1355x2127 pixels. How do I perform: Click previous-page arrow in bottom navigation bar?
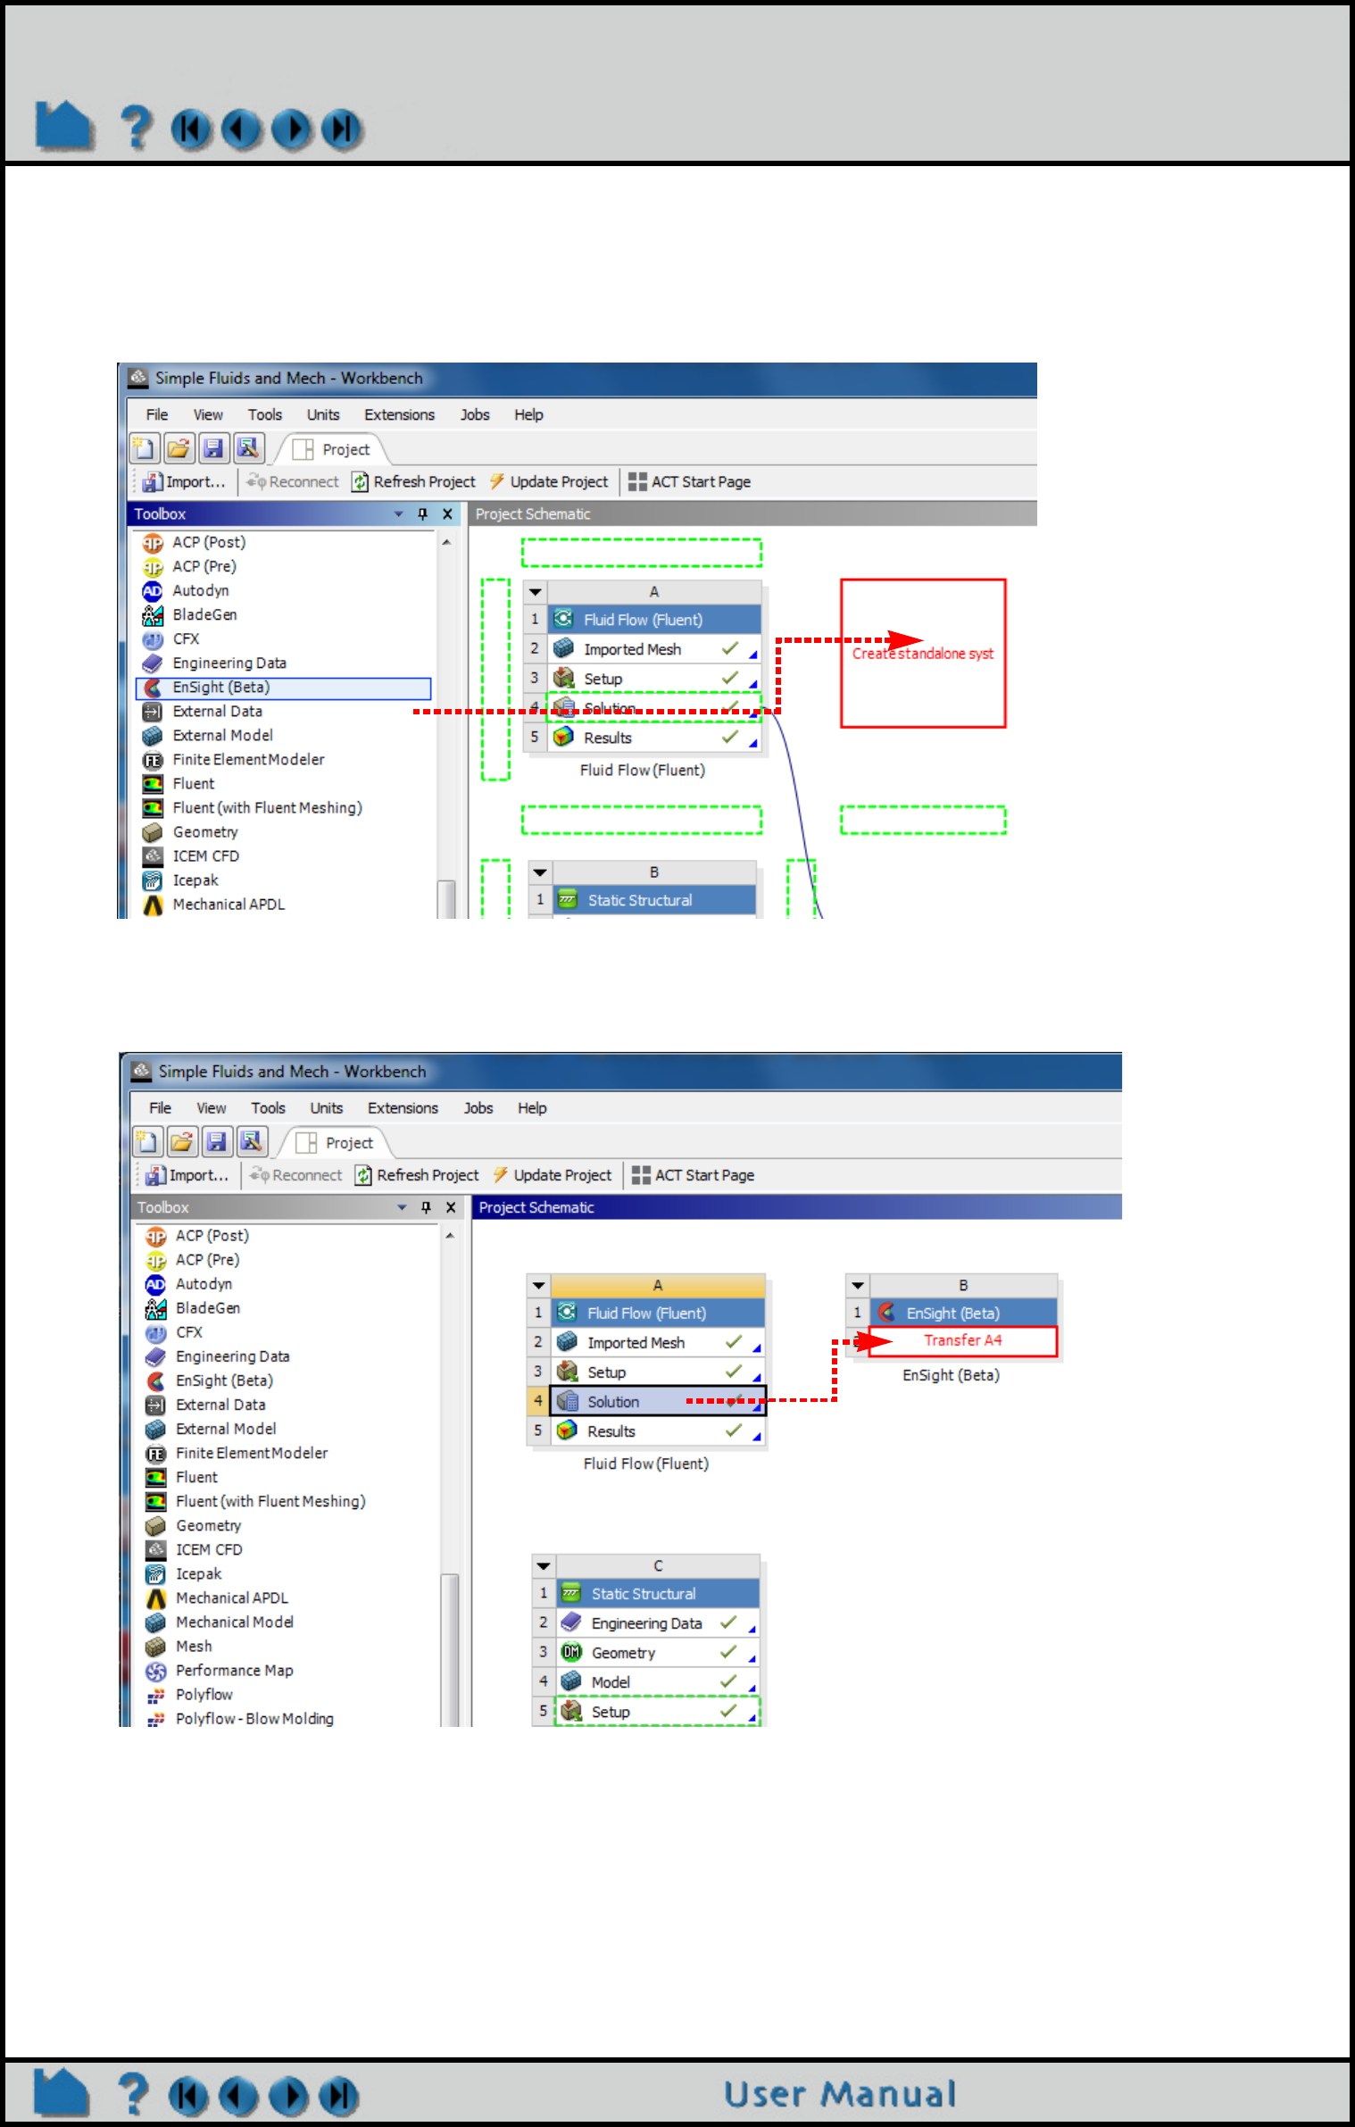click(238, 2096)
